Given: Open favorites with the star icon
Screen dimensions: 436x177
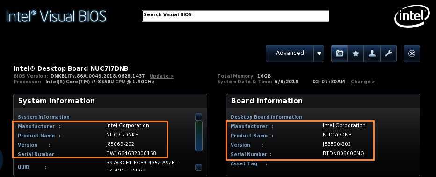Looking at the screenshot, I should coord(356,54).
